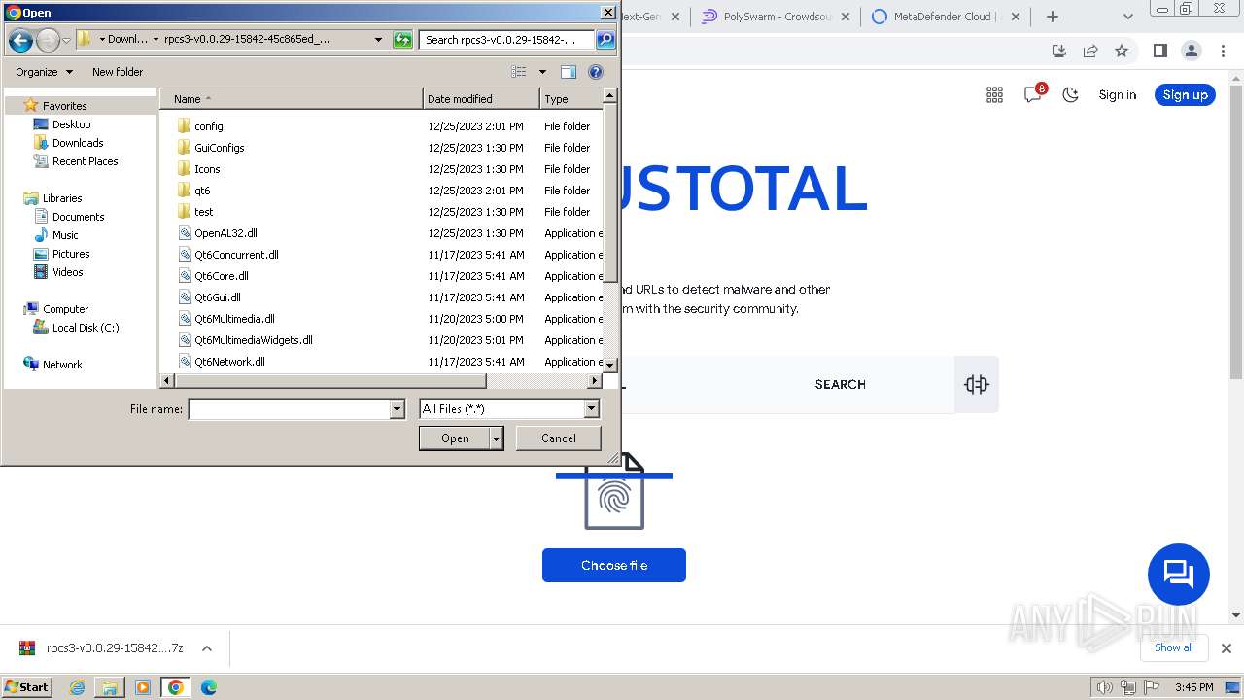Open Windows Media Player taskbar icon
The width and height of the screenshot is (1244, 700).
click(x=143, y=687)
